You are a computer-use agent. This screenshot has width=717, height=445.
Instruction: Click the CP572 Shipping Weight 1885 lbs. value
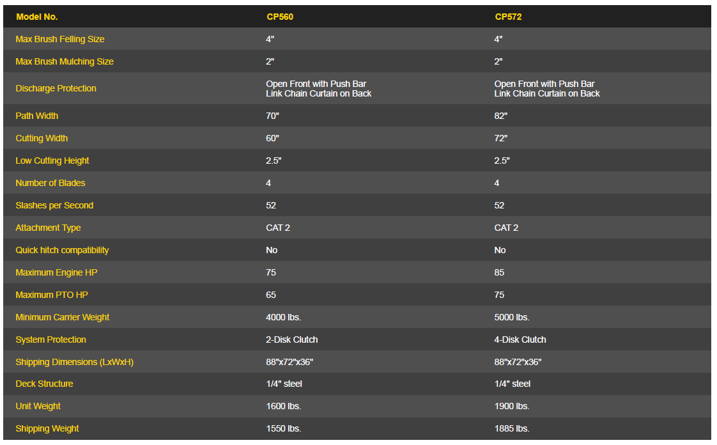[x=512, y=428]
